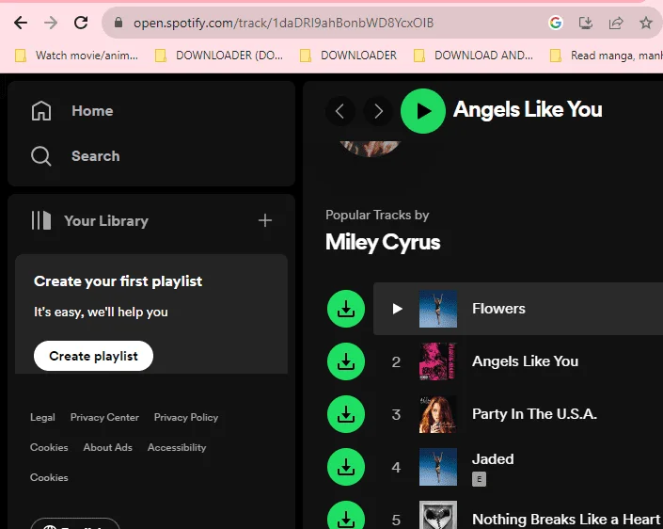The image size is (663, 529).
Task: Open the Privacy Policy link
Action: (186, 417)
